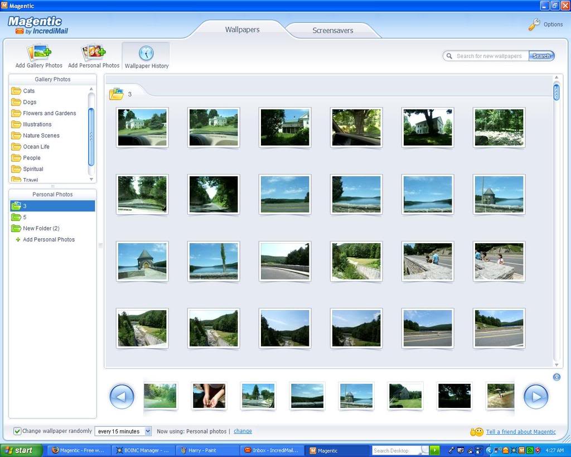Image resolution: width=571 pixels, height=457 pixels.
Task: Click the Spiritual folder icon
Action: [x=16, y=169]
